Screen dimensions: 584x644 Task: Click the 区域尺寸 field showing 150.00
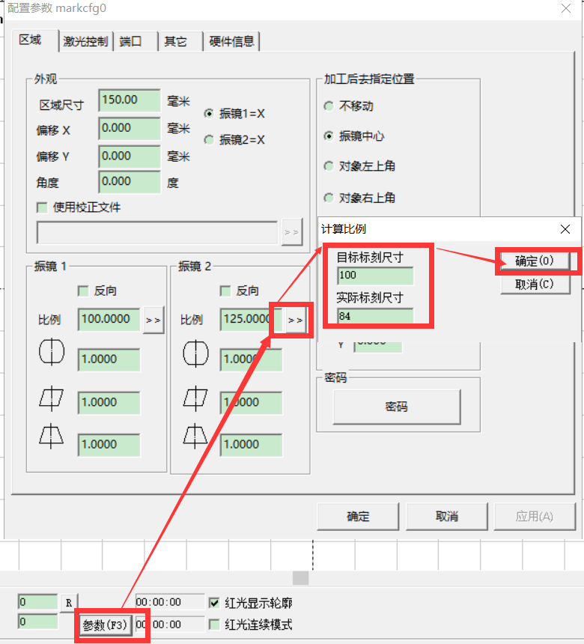point(130,100)
